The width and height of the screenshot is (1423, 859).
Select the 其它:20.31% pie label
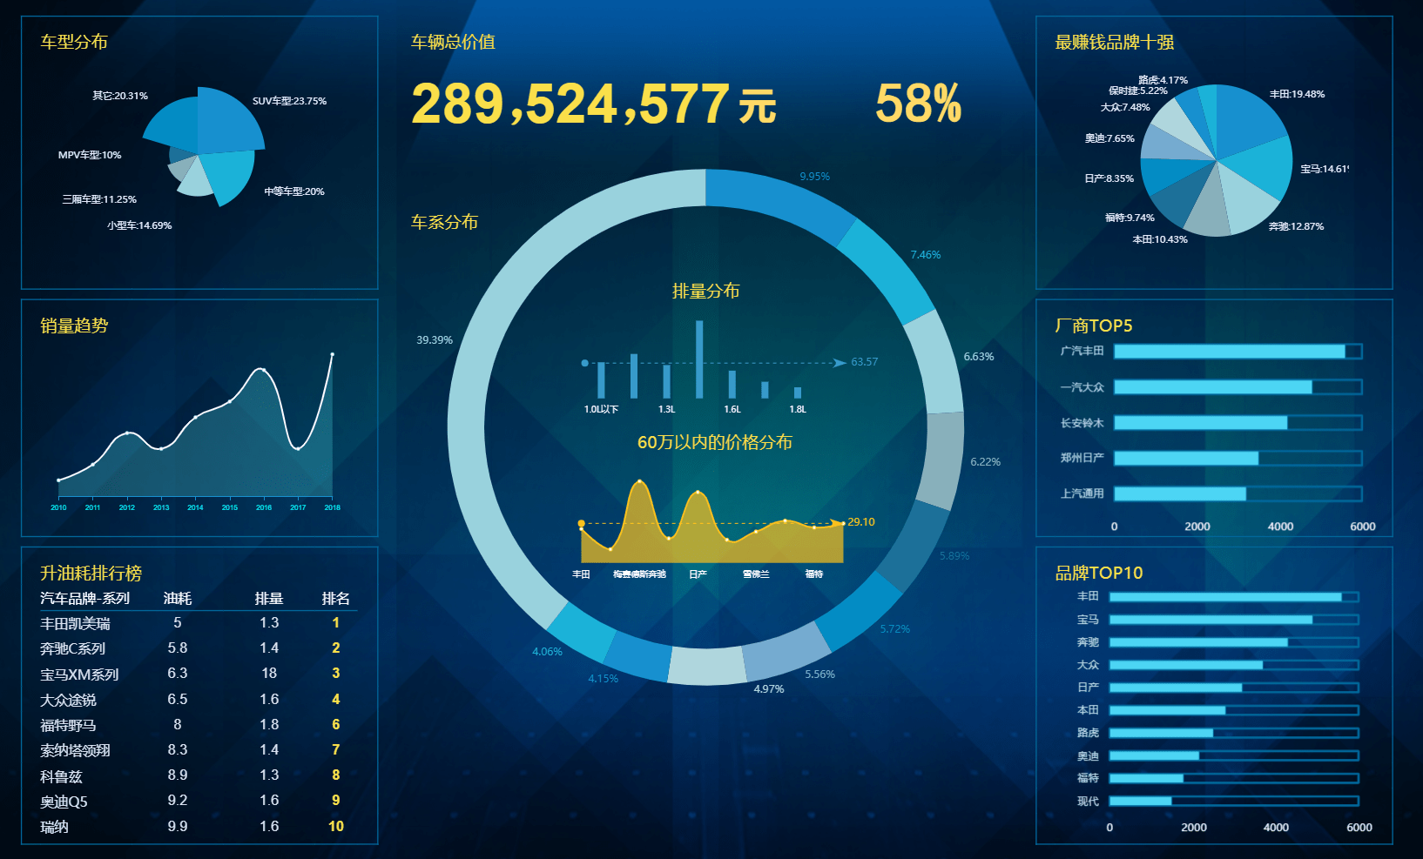click(x=120, y=96)
